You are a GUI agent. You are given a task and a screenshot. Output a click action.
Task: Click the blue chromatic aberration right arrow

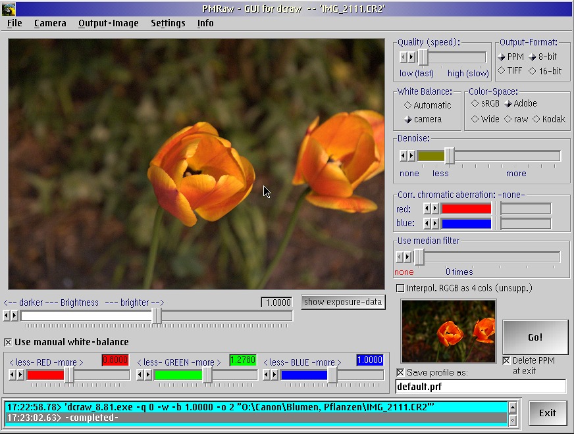point(435,224)
